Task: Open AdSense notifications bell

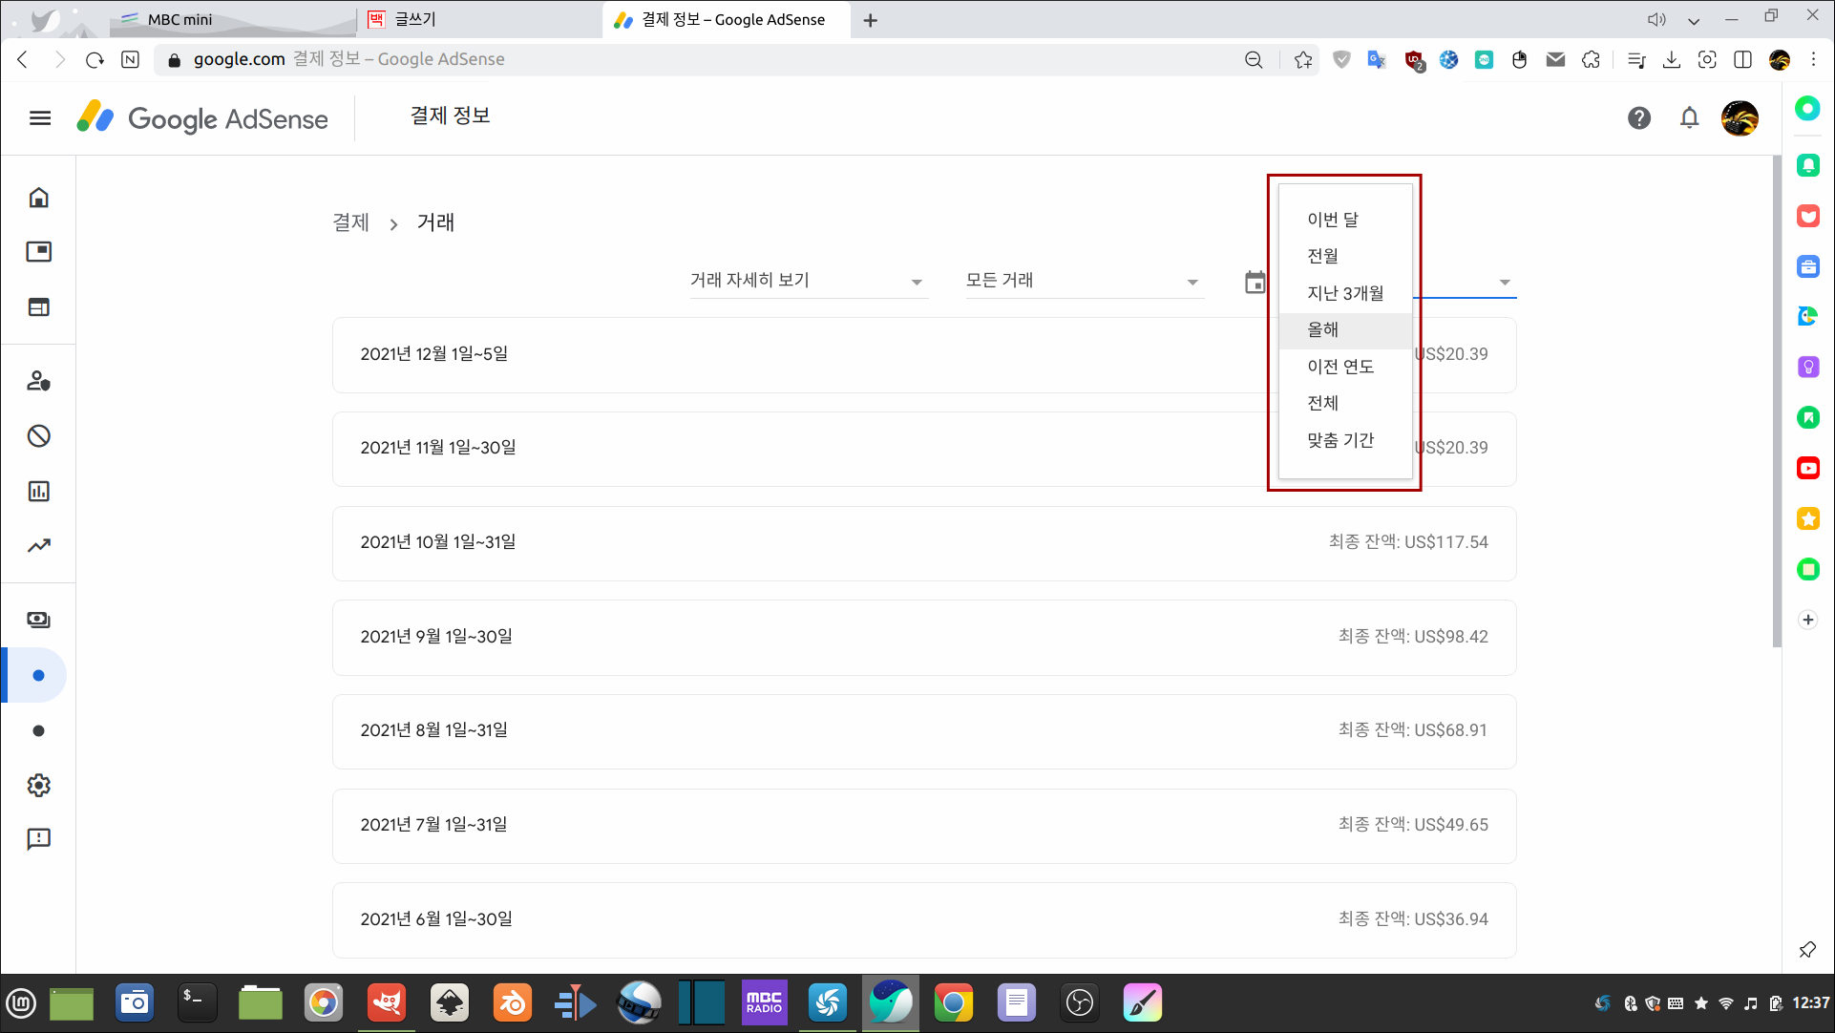Action: coord(1689,117)
